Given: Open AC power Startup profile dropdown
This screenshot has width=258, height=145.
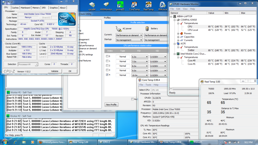Looking at the screenshot, I should (129, 40).
